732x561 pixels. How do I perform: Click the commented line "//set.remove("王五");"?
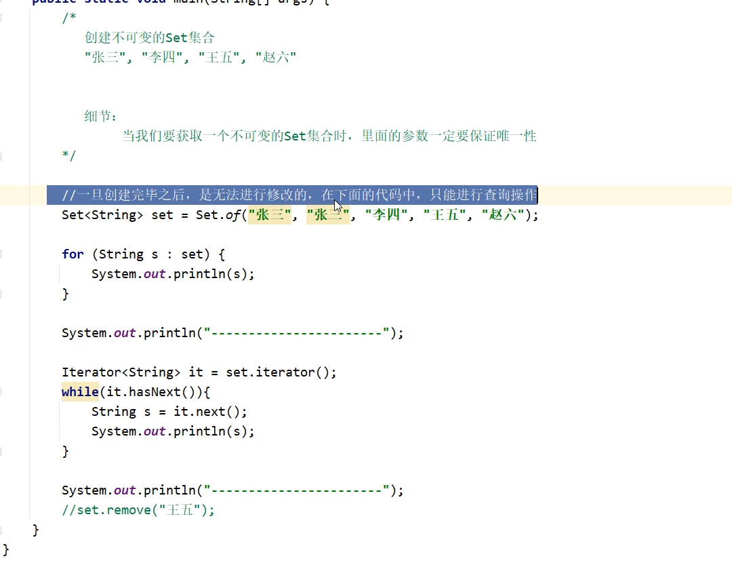(x=138, y=510)
